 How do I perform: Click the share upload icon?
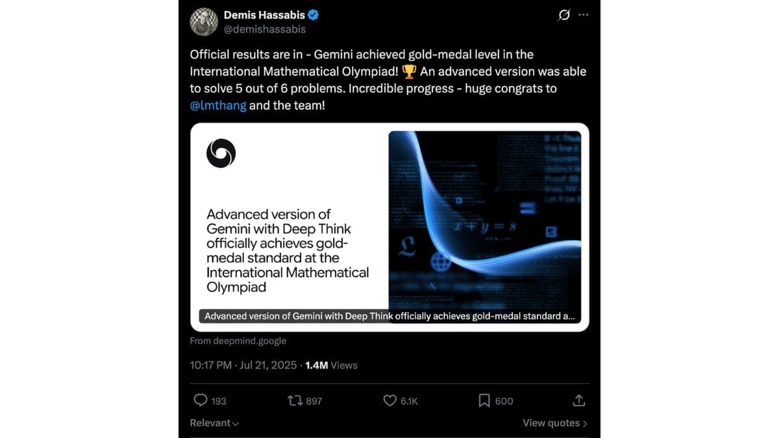pyautogui.click(x=579, y=400)
